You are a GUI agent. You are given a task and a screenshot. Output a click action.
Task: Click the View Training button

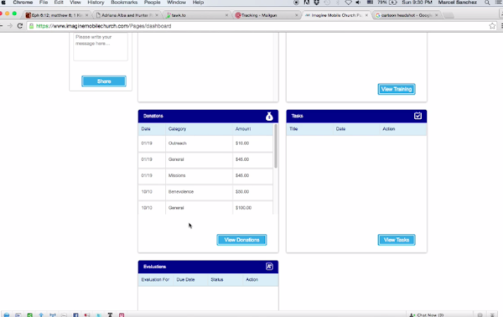pyautogui.click(x=397, y=89)
